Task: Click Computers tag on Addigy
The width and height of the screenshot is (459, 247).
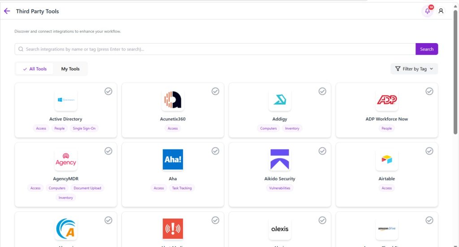Action: tap(268, 128)
